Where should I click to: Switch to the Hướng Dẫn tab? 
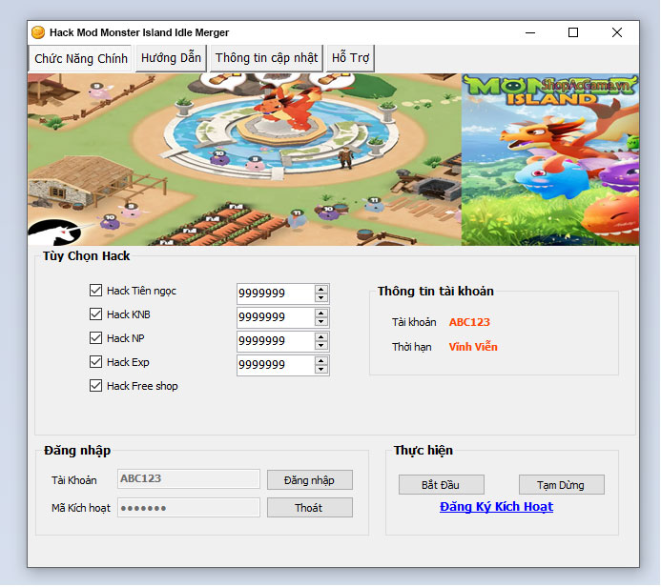pos(171,58)
